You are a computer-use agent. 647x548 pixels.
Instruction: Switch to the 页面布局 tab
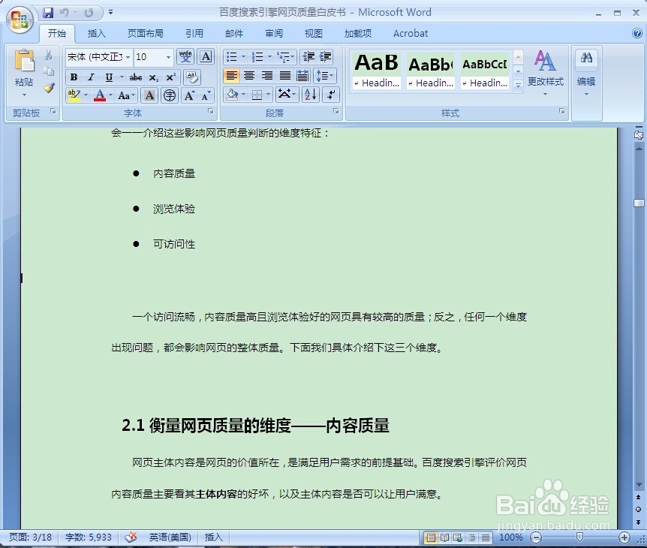click(146, 34)
